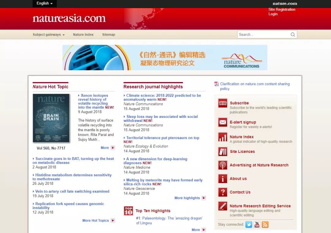Viewport: 331px width, 233px height.
Task: Click the More Hot Topics arrow icon
Action: (x=113, y=220)
